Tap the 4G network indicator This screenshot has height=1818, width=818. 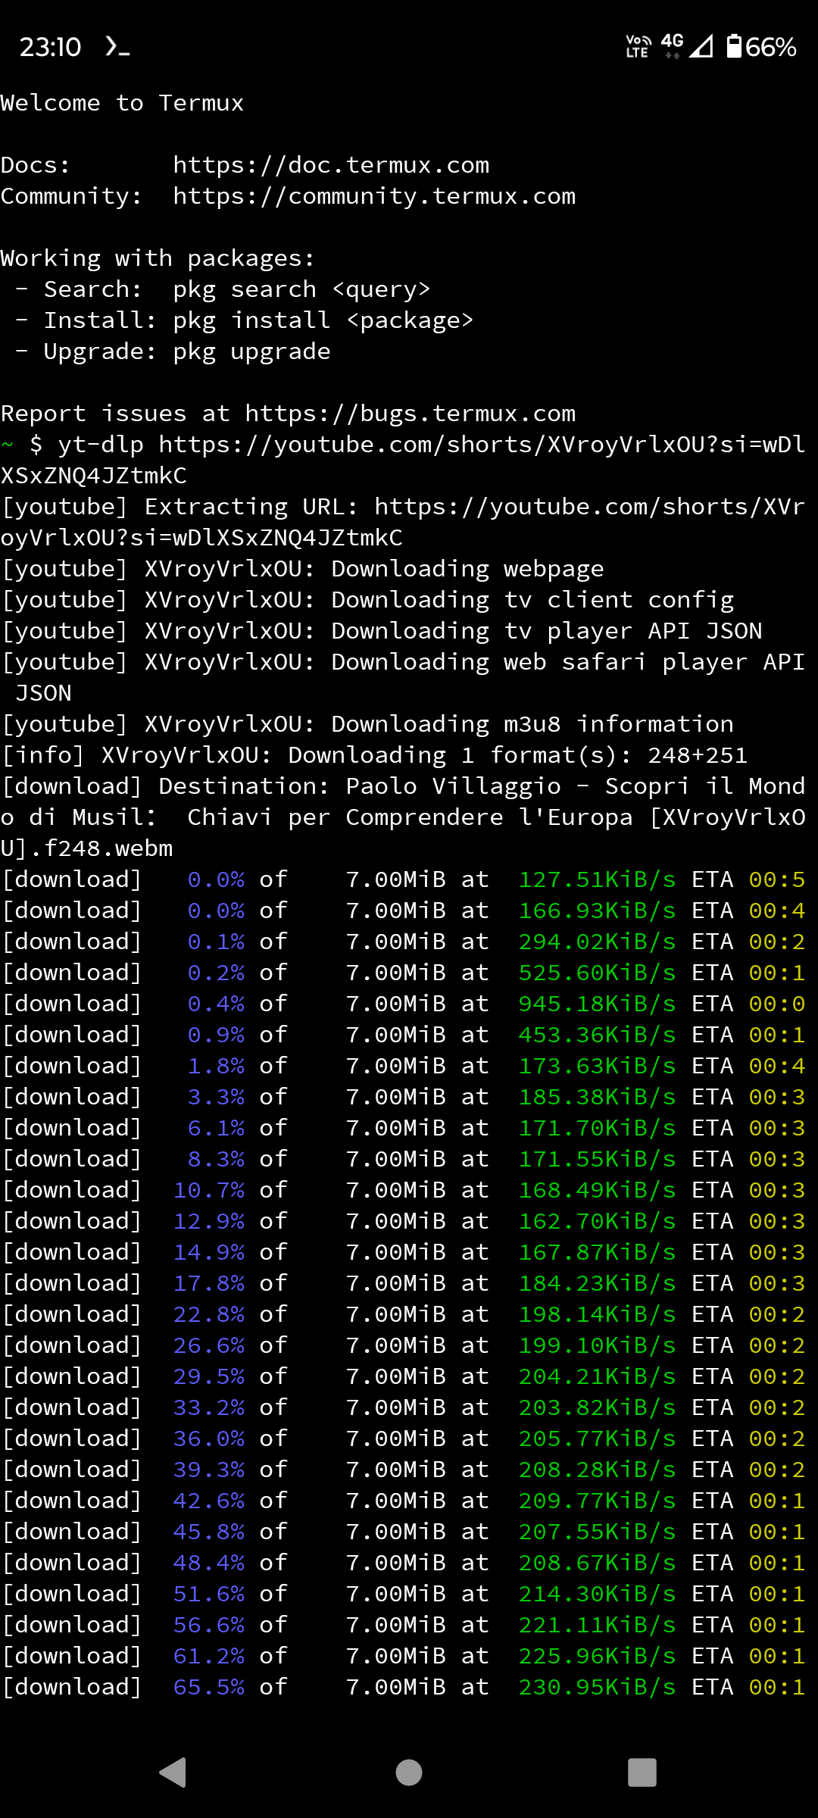(672, 45)
